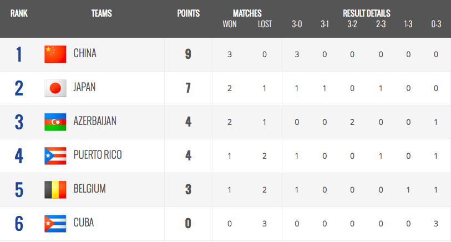This screenshot has width=451, height=242.
Task: Open the CUBA team entry
Action: coord(83,223)
